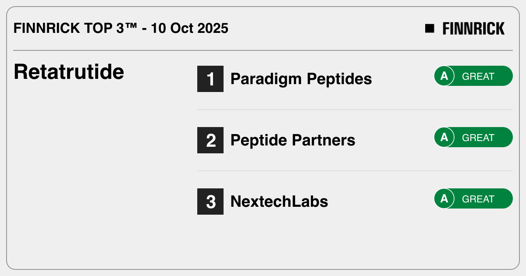
Task: Click the Finnrick logo square icon
Action: [430, 28]
